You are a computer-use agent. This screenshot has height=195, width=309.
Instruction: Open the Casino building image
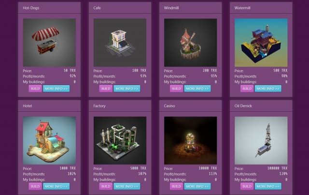[x=190, y=140]
